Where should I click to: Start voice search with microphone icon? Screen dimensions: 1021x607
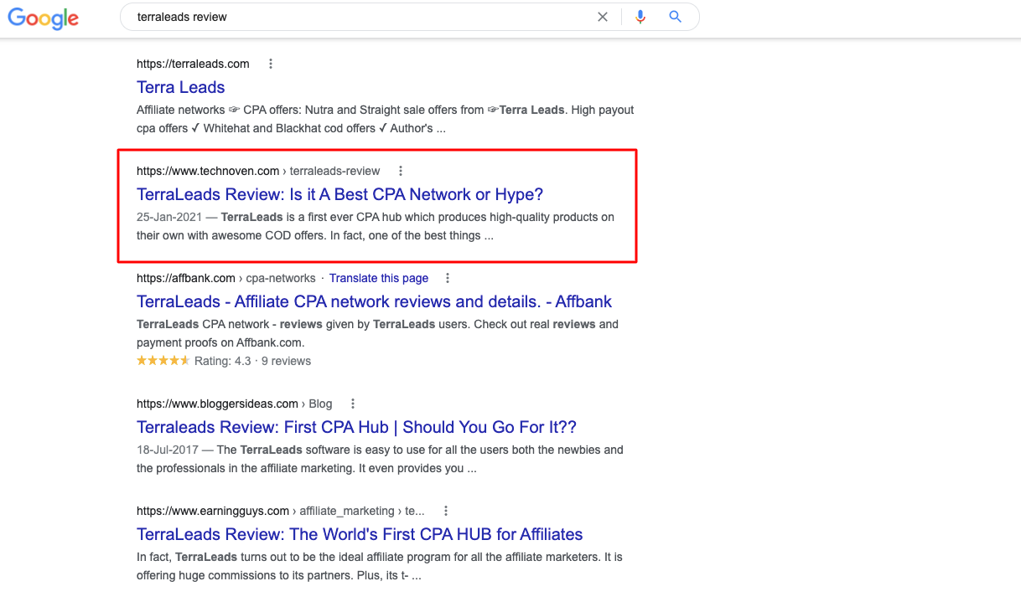click(x=640, y=17)
